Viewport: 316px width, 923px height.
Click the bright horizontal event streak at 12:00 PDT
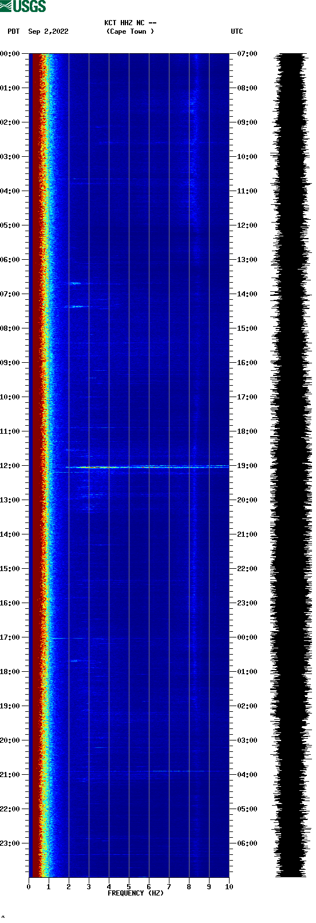[147, 467]
